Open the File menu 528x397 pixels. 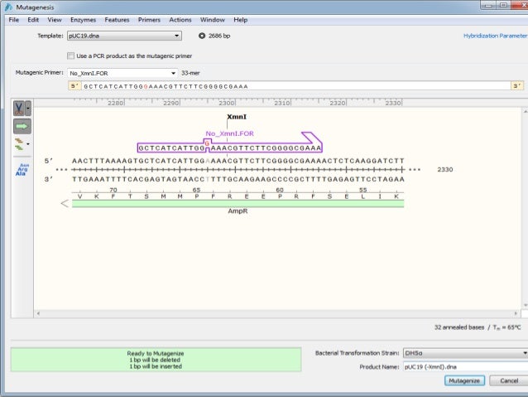14,20
